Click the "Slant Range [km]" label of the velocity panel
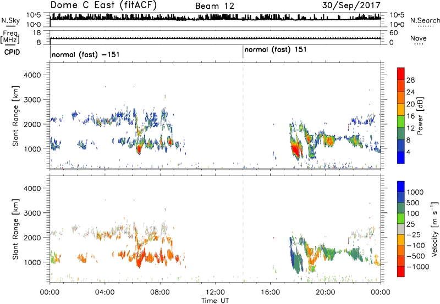The height and width of the screenshot is (304, 440). [15, 229]
